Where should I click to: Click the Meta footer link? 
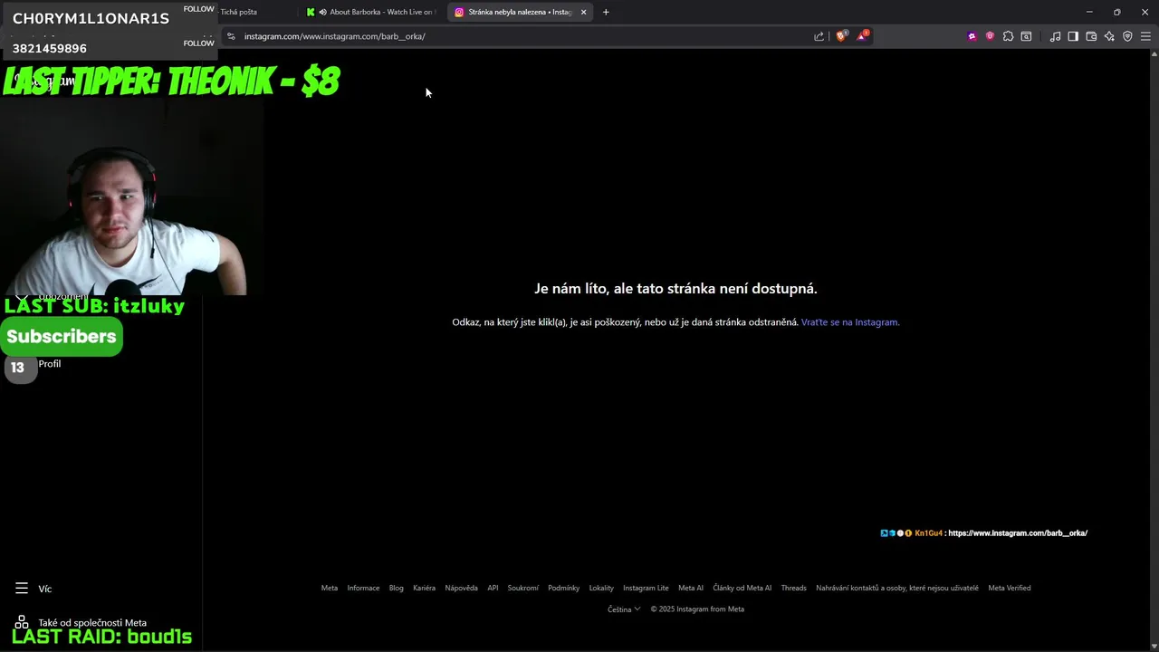[x=330, y=588]
